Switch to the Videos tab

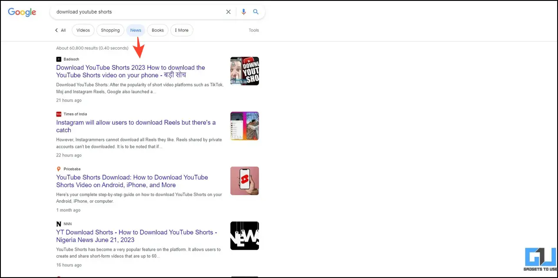click(x=83, y=30)
